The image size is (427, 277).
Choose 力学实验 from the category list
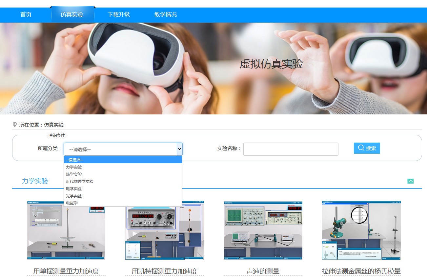(74, 167)
